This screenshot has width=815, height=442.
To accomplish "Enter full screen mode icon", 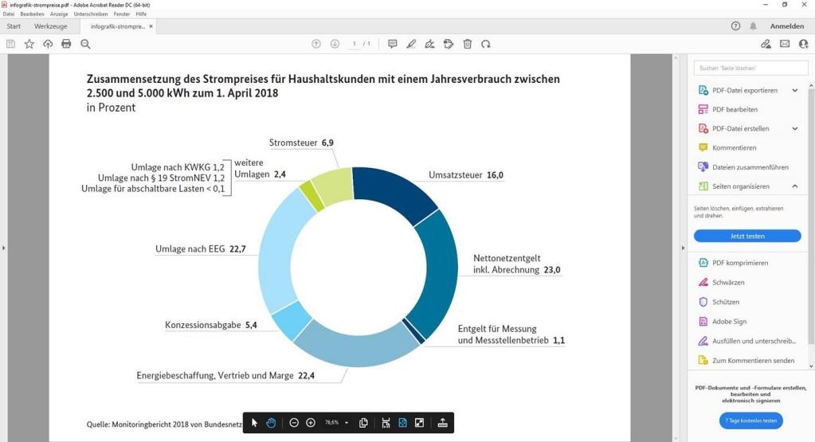I will tap(420, 423).
